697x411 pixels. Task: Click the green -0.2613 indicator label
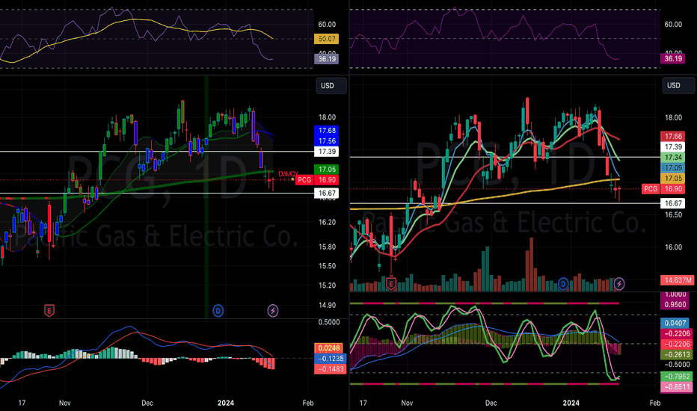coord(677,354)
